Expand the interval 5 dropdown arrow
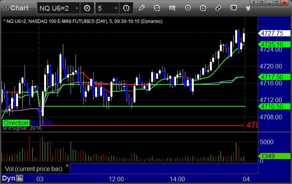Image resolution: width=292 pixels, height=184 pixels. tap(116, 8)
